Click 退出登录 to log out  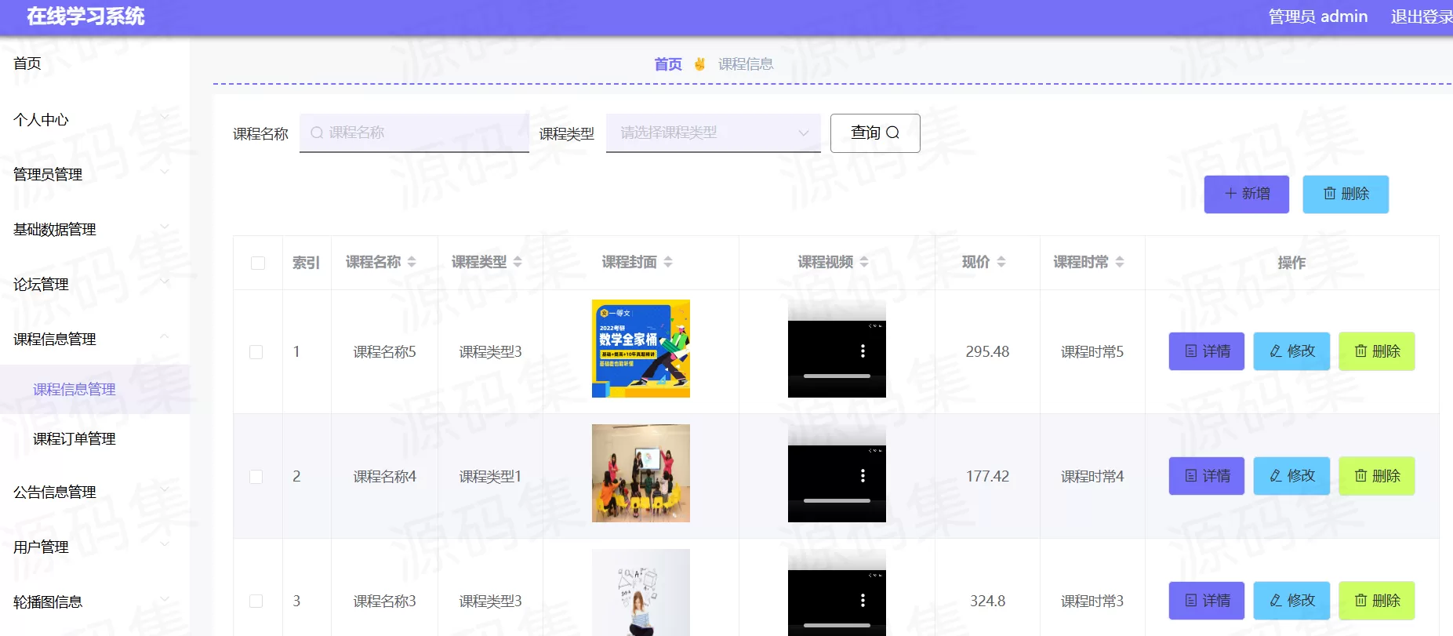point(1421,16)
